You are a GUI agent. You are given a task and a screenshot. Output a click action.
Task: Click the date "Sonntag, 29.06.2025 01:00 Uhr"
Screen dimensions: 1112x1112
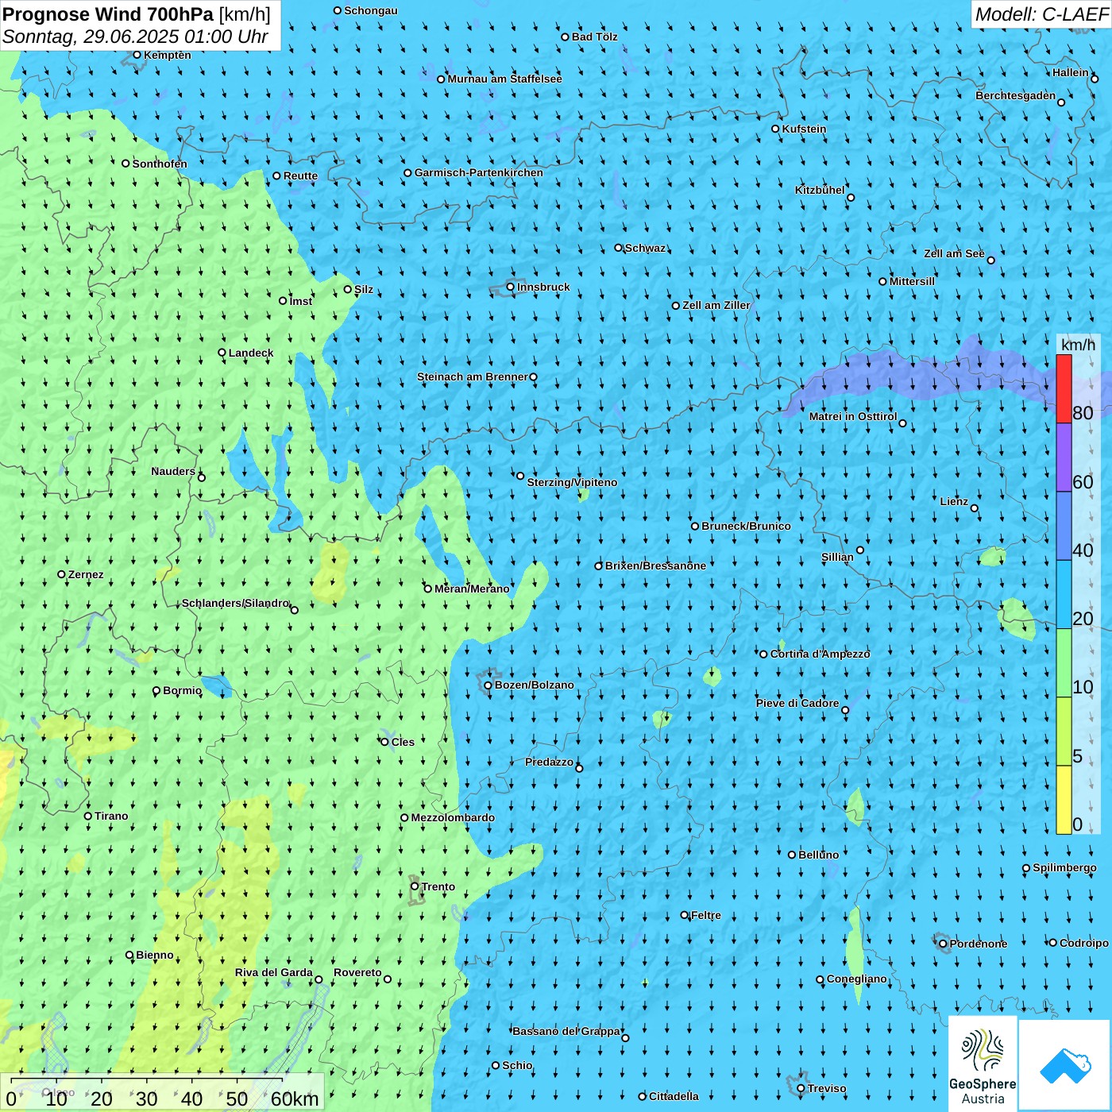tap(135, 37)
